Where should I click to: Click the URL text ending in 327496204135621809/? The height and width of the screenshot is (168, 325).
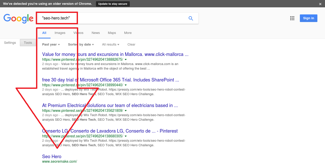click(83, 111)
